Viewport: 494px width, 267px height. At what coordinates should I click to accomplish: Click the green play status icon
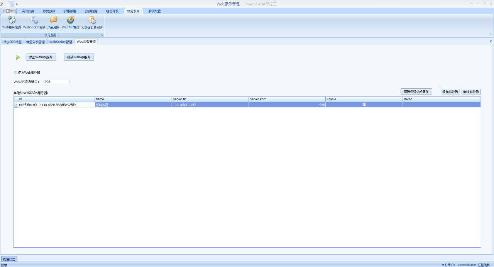point(18,57)
